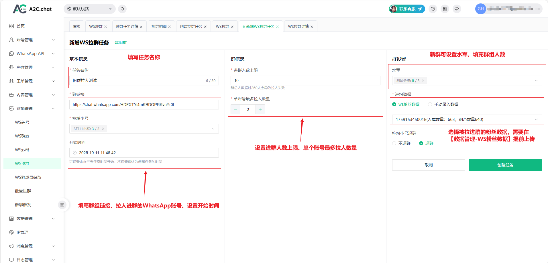Image resolution: width=548 pixels, height=263 pixels.
Task: Click the 群链接 input field
Action: tap(144, 105)
